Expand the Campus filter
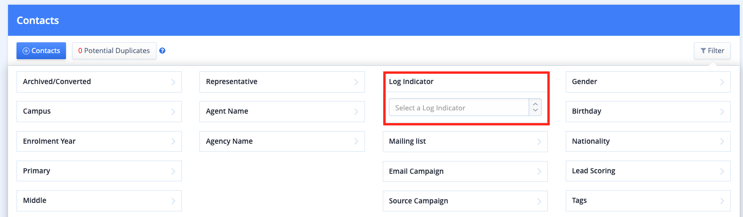 pos(99,111)
